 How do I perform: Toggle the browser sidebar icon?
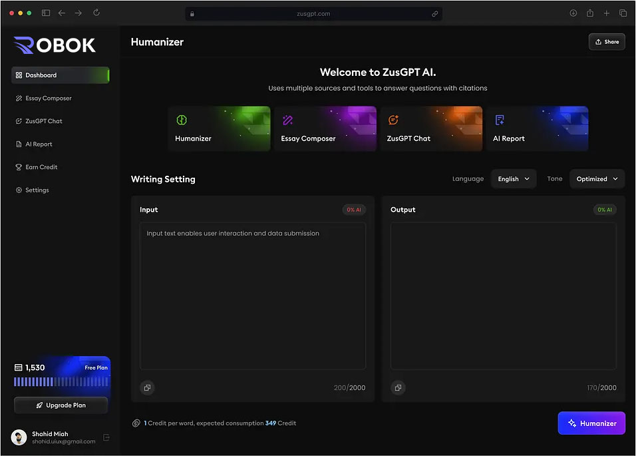click(x=46, y=13)
